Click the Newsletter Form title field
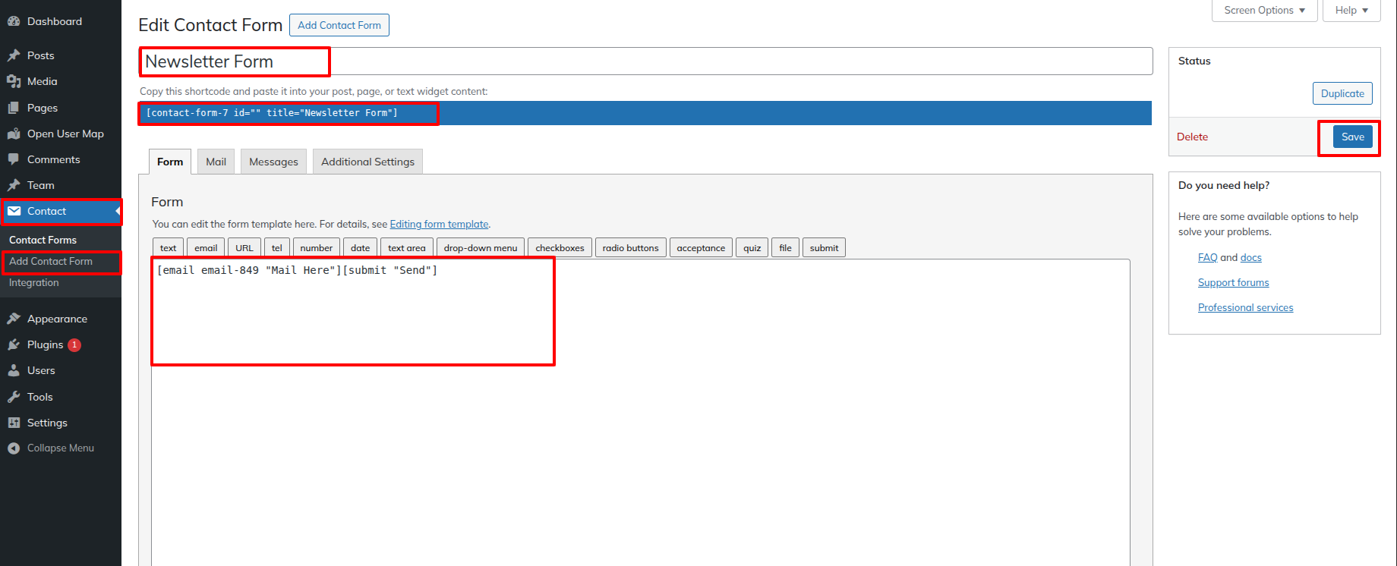The height and width of the screenshot is (566, 1397). pyautogui.click(x=645, y=61)
